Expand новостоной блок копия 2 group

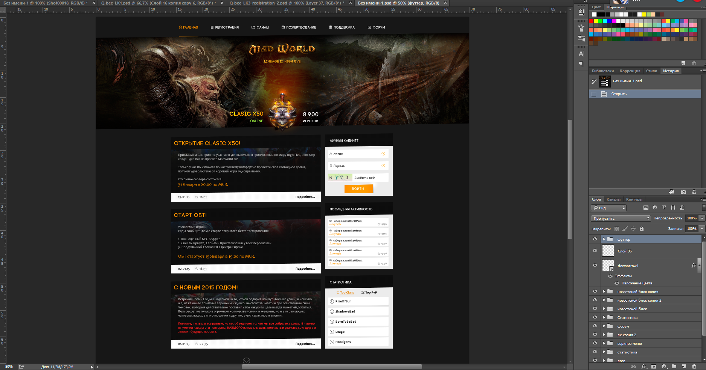coord(604,300)
